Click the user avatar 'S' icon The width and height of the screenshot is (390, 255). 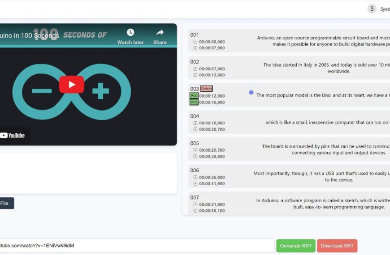tap(372, 9)
